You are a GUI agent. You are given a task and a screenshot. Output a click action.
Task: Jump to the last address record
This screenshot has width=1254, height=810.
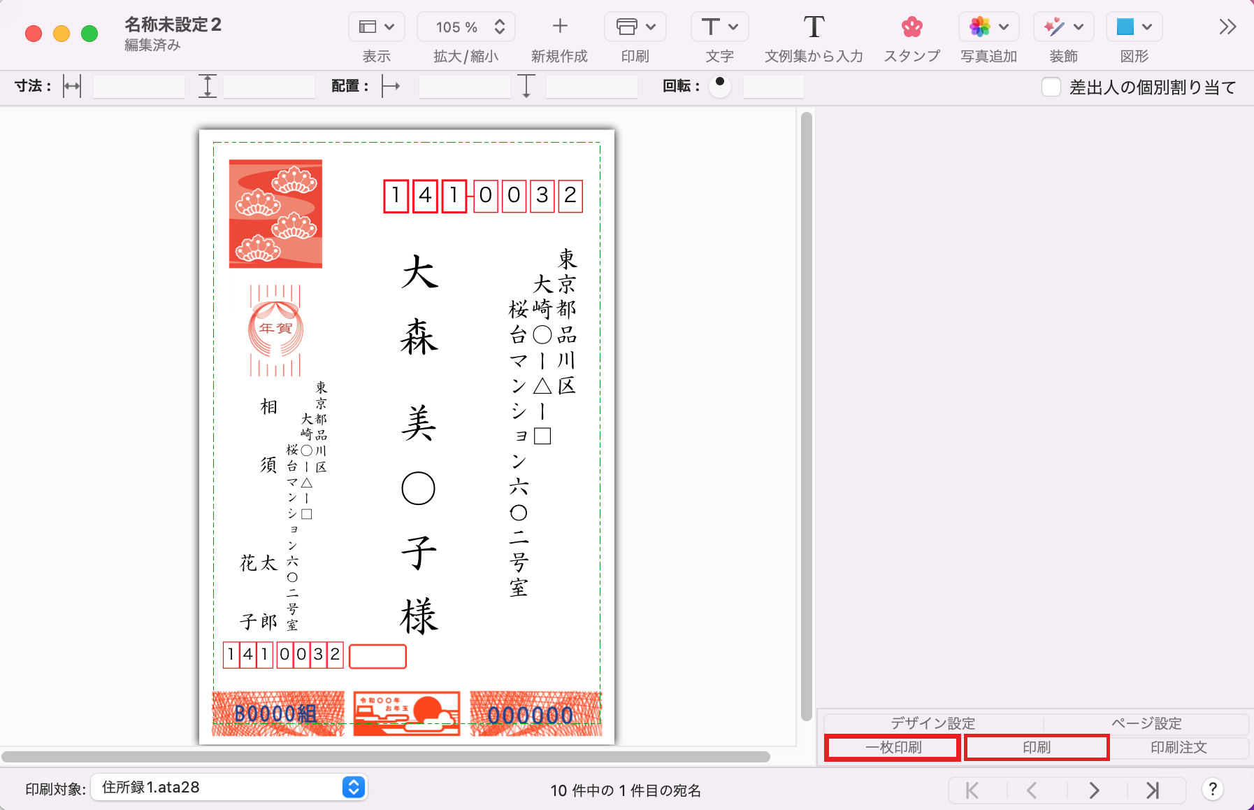[x=1153, y=790]
